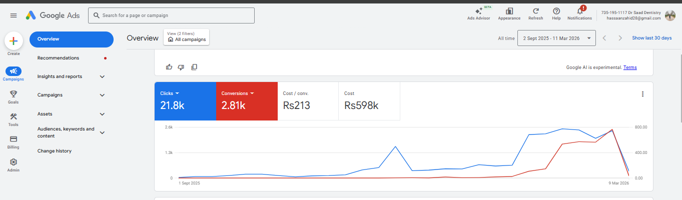Viewport: 682px width, 200px height.
Task: Refresh the page data
Action: pos(535,13)
